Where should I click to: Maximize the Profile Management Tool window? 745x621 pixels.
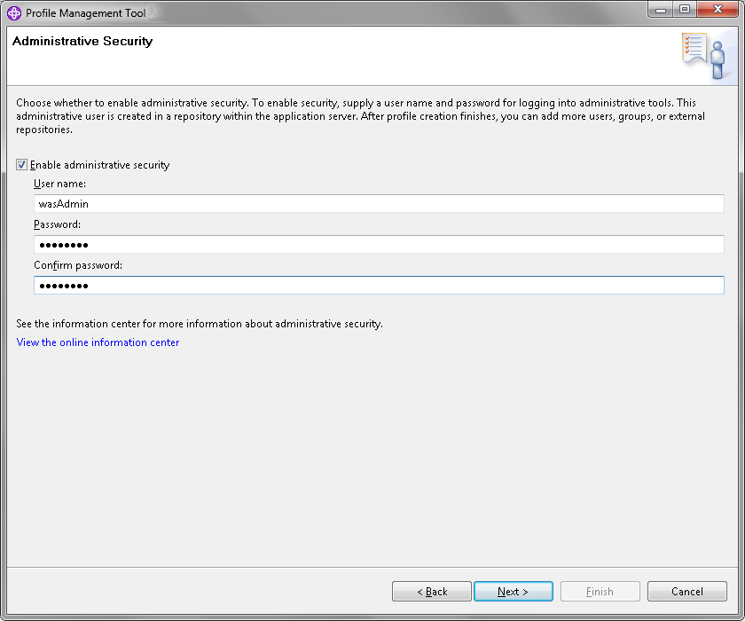pos(685,10)
